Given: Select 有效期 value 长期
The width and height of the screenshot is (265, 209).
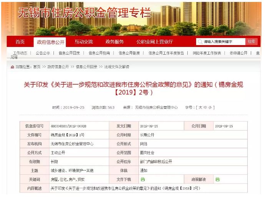Looking at the screenshot, I should tap(54, 162).
